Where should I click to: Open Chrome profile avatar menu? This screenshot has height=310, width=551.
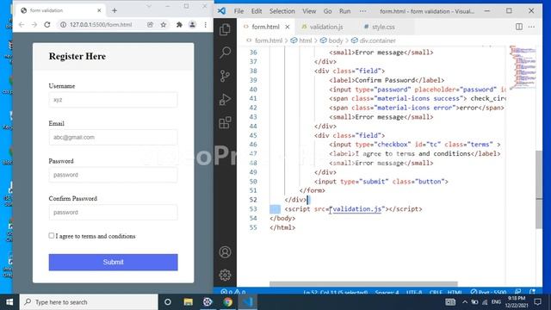tap(192, 25)
